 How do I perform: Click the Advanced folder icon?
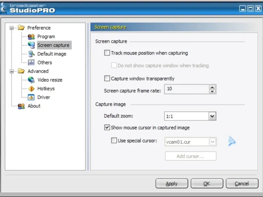click(21, 71)
